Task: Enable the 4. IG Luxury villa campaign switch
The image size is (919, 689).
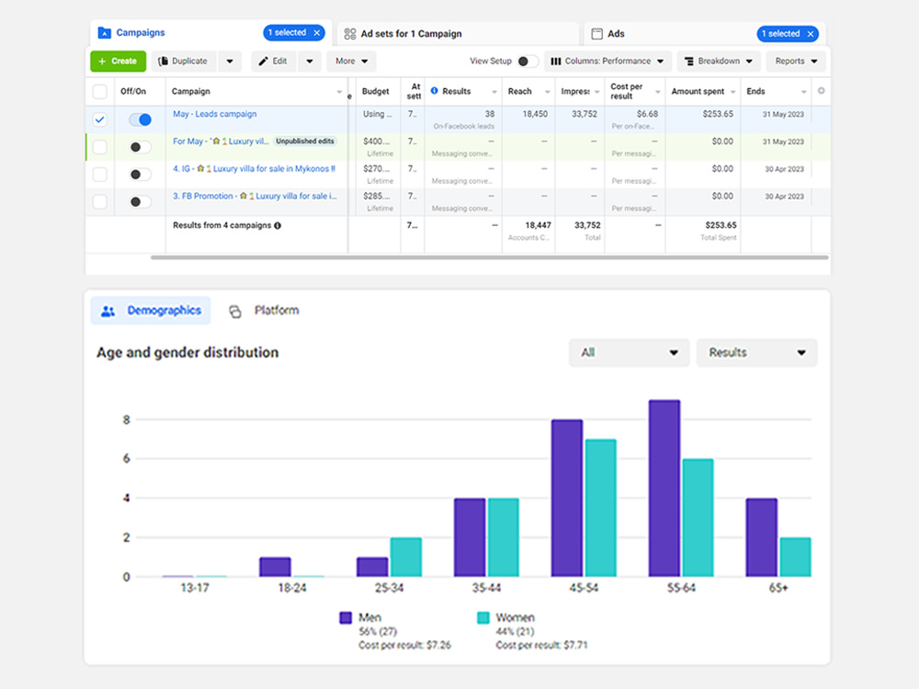Action: tap(140, 175)
